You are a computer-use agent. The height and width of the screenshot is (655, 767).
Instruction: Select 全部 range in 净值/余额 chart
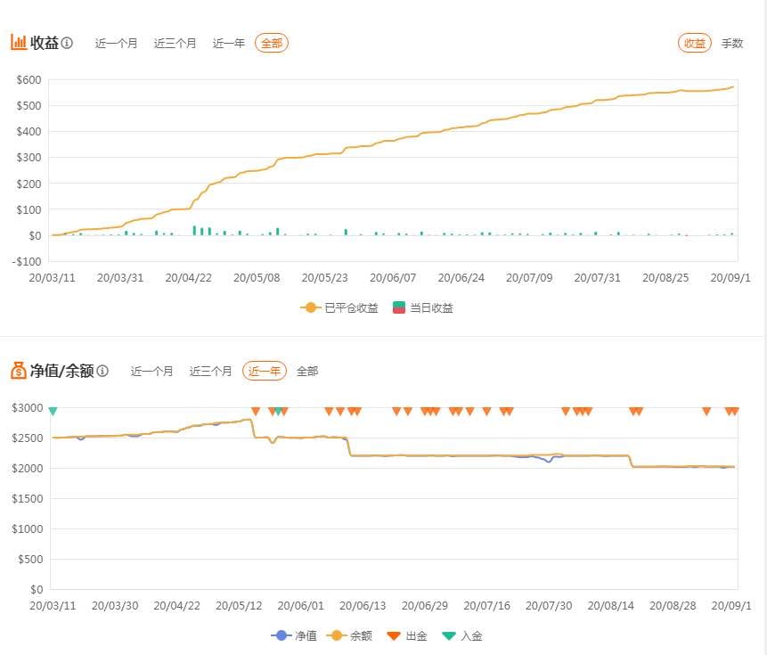[307, 371]
